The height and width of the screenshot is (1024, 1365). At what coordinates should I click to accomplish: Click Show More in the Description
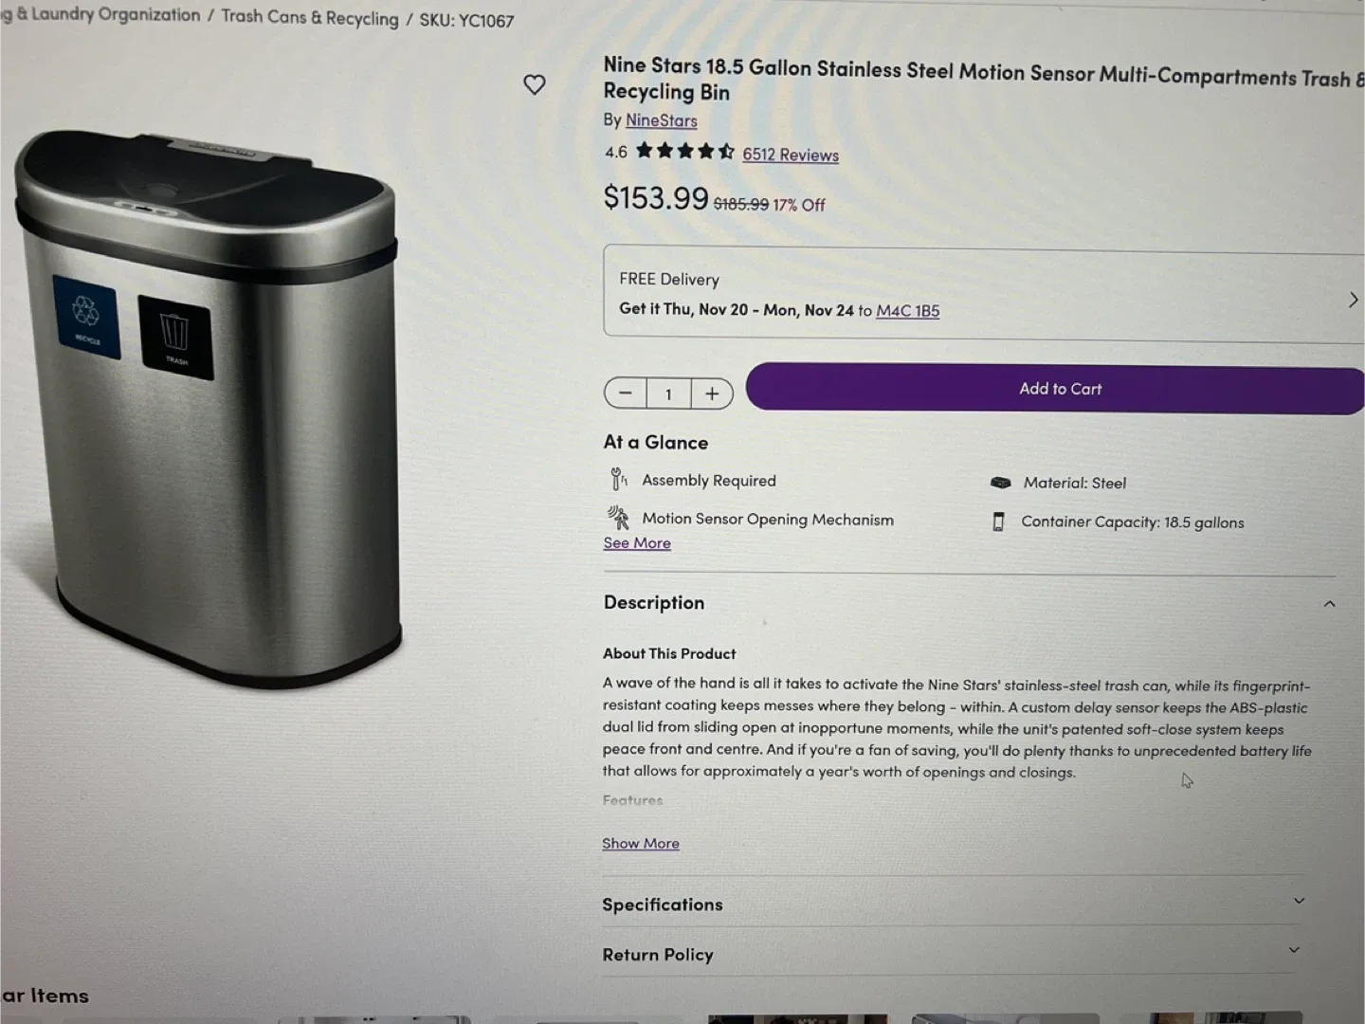(x=640, y=843)
